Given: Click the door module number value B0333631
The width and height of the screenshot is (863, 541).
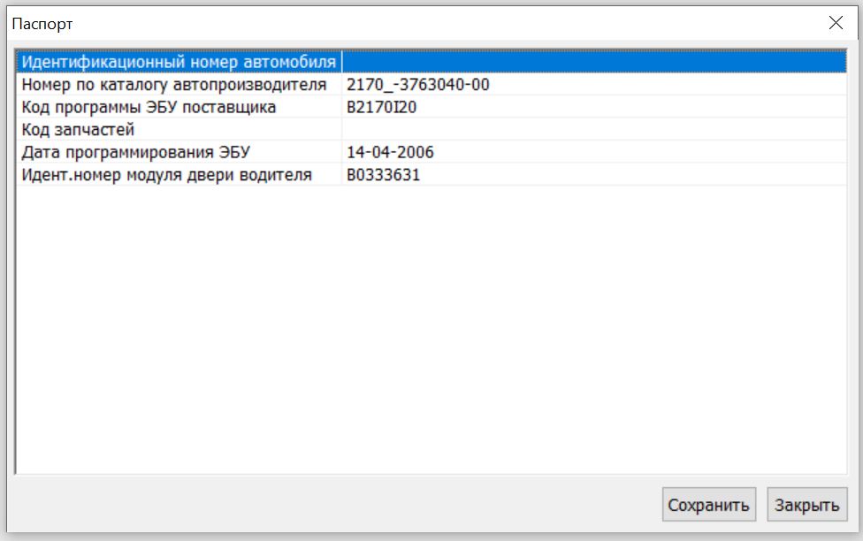Looking at the screenshot, I should point(384,175).
